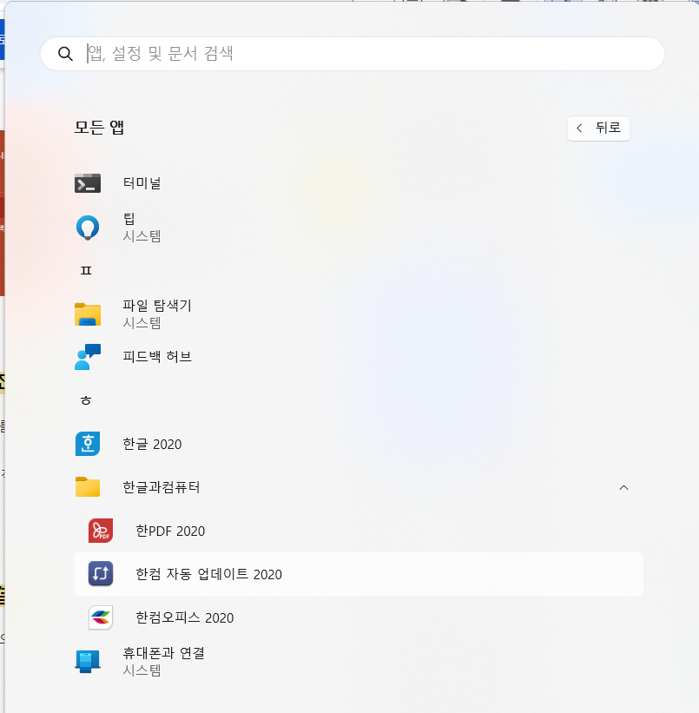The image size is (699, 713).
Task: Select the 터미널 label
Action: [x=142, y=183]
